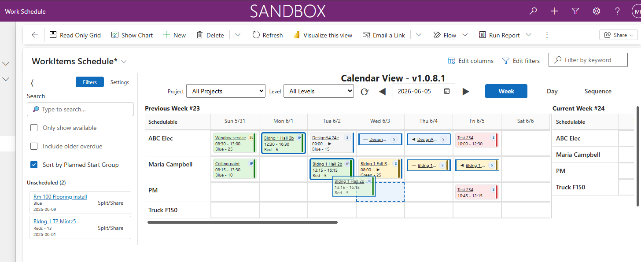
Task: Expand the Email a Link dropdown chevron
Action: tap(419, 35)
